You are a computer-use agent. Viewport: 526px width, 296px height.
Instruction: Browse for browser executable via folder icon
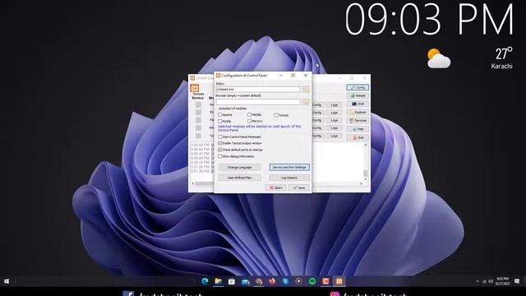pos(306,102)
